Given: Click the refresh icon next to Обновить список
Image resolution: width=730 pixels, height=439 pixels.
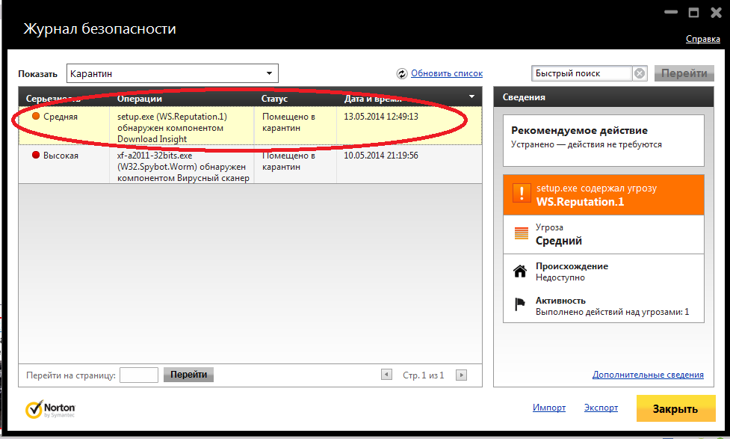Looking at the screenshot, I should (402, 73).
